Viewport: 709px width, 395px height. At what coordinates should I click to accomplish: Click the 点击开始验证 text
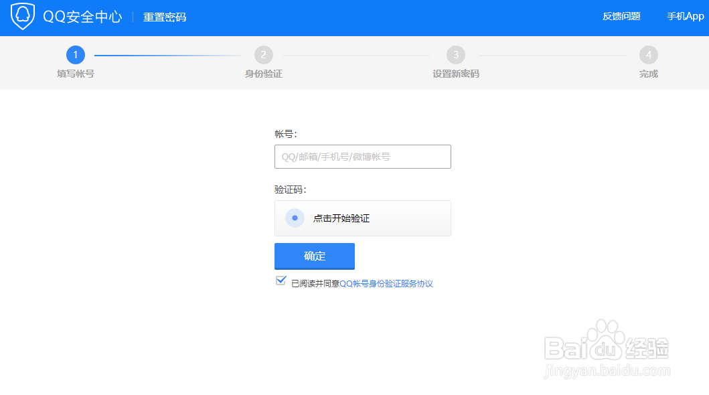[x=341, y=218]
